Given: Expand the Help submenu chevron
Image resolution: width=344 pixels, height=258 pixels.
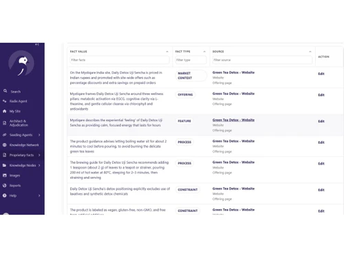Looking at the screenshot, I should (39, 195).
